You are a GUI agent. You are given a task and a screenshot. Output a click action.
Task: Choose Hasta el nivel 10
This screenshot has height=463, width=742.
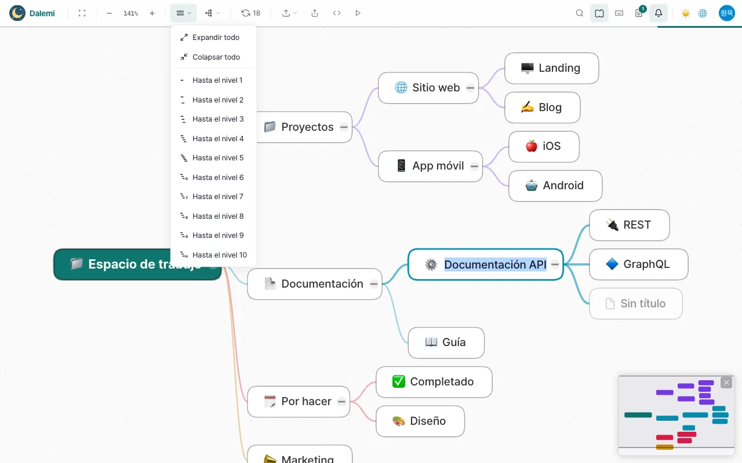(213, 255)
